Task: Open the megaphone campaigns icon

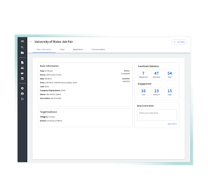Action: tap(22, 73)
